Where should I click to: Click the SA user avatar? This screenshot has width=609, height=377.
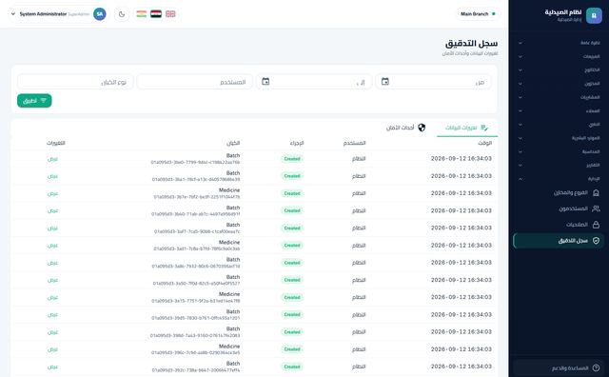click(x=100, y=14)
